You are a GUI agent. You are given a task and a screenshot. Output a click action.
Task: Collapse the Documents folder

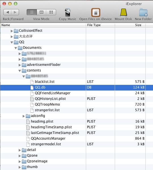click(x=16, y=48)
